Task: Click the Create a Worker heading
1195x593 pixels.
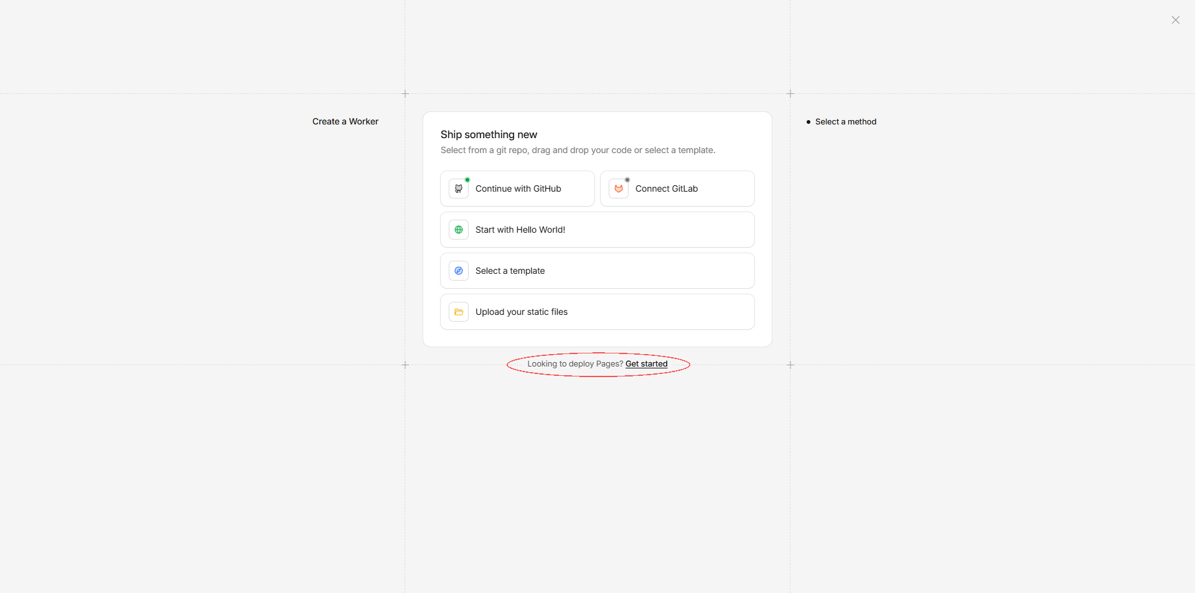Action: 345,121
